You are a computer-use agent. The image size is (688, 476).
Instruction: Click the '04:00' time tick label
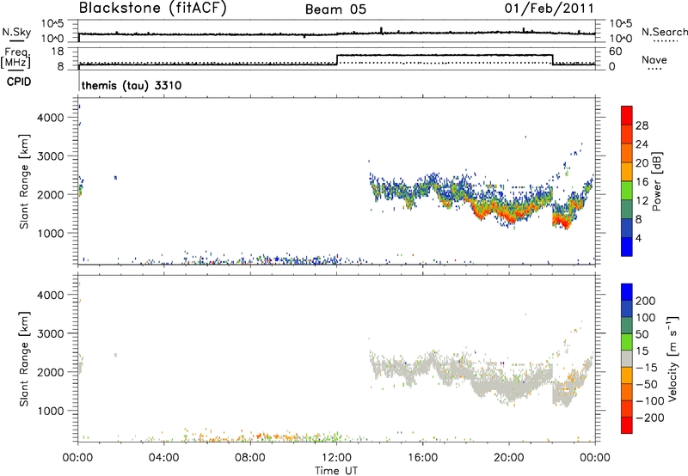164,458
